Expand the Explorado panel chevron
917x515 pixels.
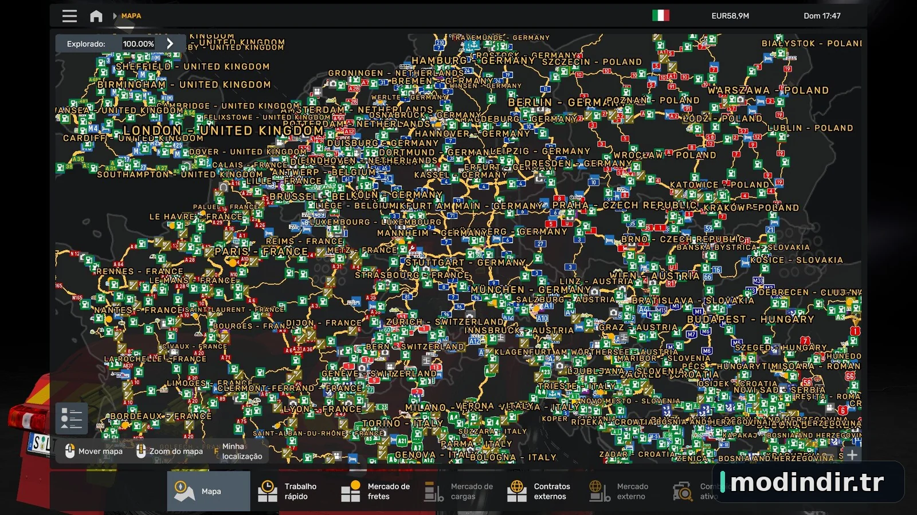click(x=170, y=43)
